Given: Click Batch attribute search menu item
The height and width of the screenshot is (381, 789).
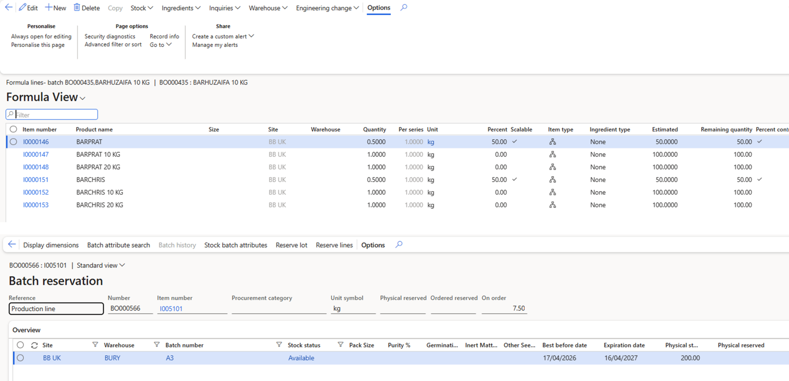Looking at the screenshot, I should point(119,245).
